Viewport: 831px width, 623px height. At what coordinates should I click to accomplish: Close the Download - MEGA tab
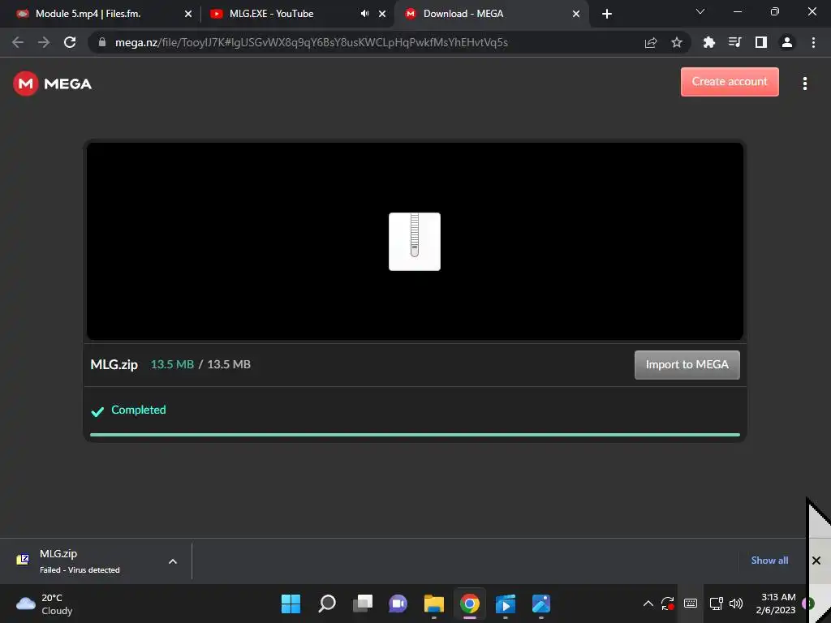click(x=576, y=14)
